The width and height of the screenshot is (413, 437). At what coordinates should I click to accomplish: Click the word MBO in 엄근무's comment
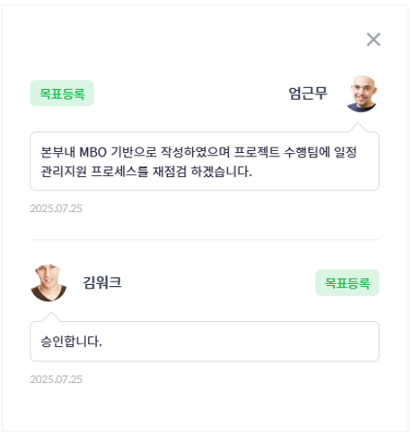(x=92, y=152)
